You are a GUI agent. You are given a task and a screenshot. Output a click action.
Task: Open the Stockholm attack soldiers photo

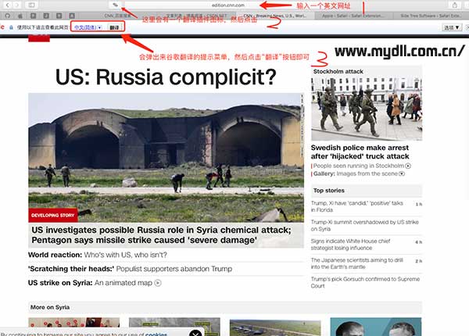click(367, 109)
